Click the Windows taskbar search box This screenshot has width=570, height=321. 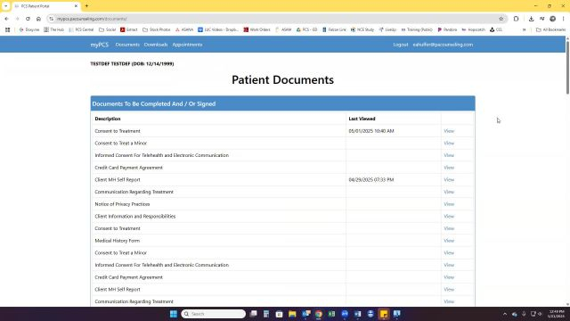(214, 314)
